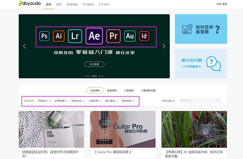Switch to the 付费课程 tab
The image size is (243, 159).
pos(129,90)
